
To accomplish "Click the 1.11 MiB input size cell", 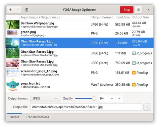I will [120, 53].
